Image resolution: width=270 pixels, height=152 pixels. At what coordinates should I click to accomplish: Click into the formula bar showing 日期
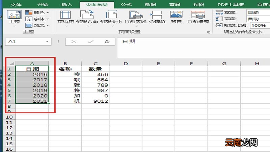[x=193, y=48]
